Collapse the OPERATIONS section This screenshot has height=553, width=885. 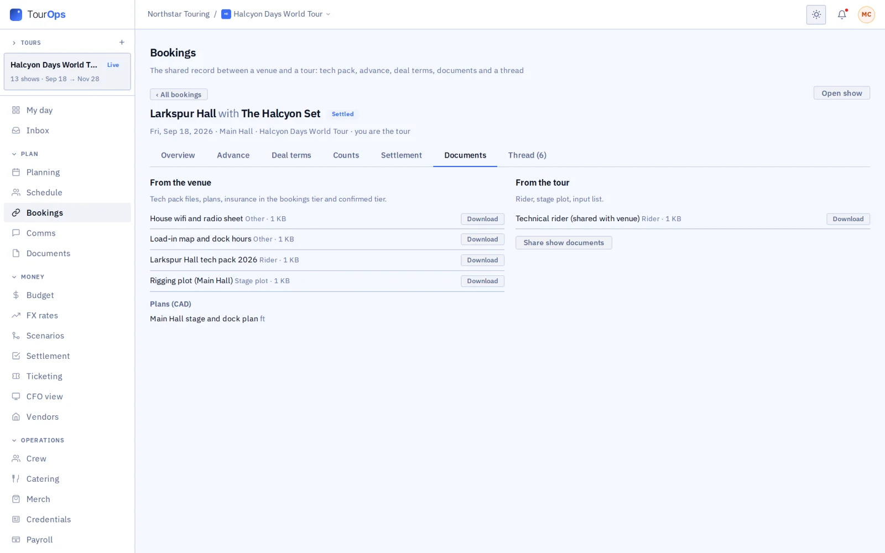coord(14,440)
